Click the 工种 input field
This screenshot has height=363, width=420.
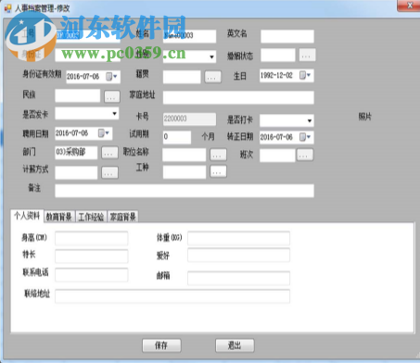(185, 172)
